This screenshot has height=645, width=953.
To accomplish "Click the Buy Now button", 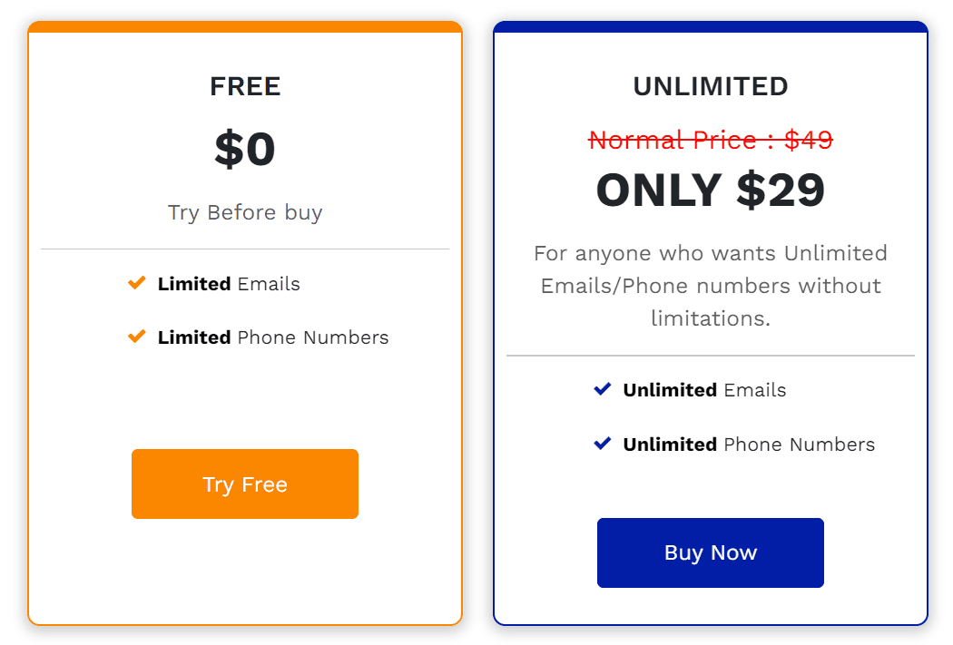I will point(710,552).
